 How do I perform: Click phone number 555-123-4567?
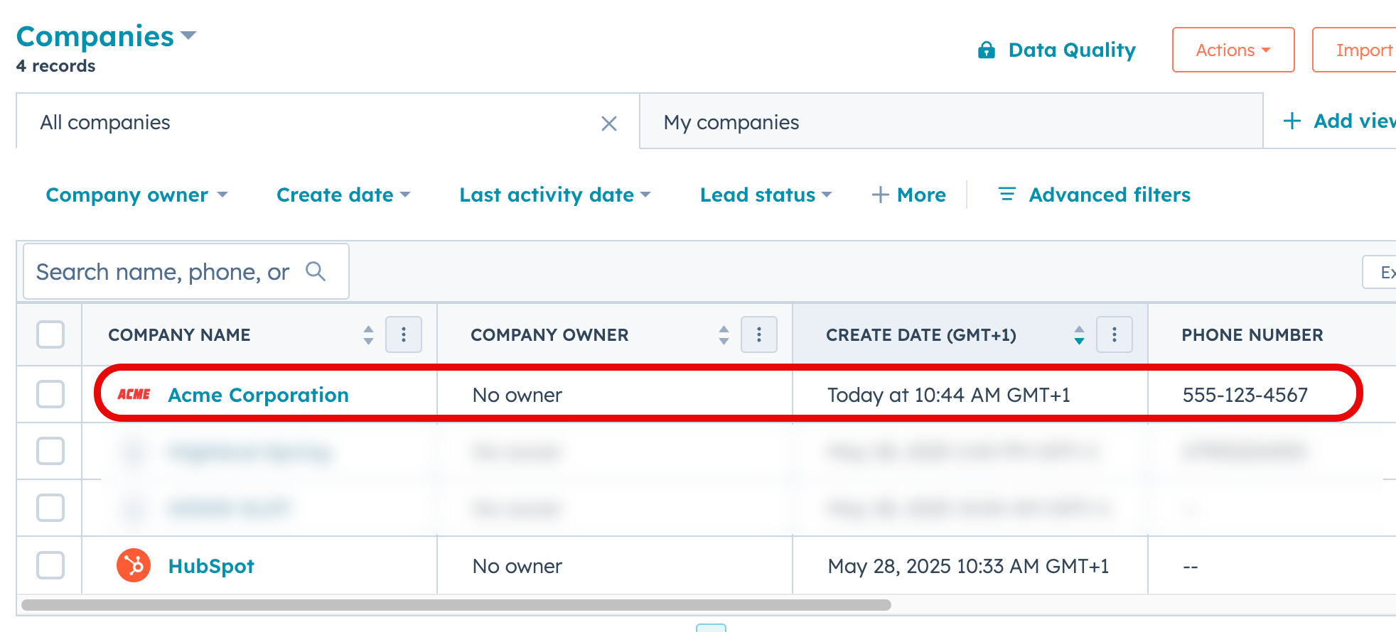coord(1245,395)
